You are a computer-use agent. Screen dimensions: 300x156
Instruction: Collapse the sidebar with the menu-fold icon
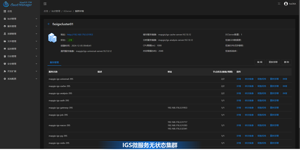[45, 4]
